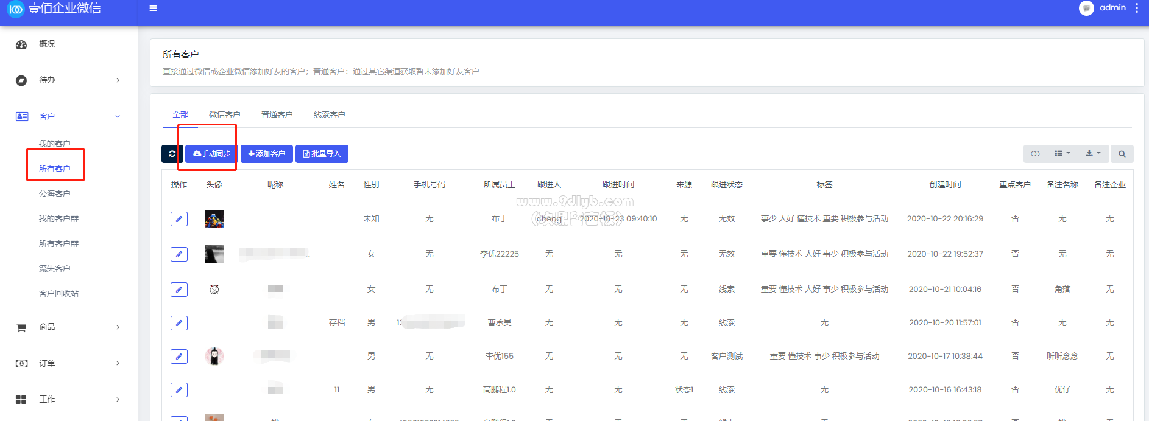Open the three-dot menu beside admin
The image size is (1149, 421).
(x=1137, y=8)
